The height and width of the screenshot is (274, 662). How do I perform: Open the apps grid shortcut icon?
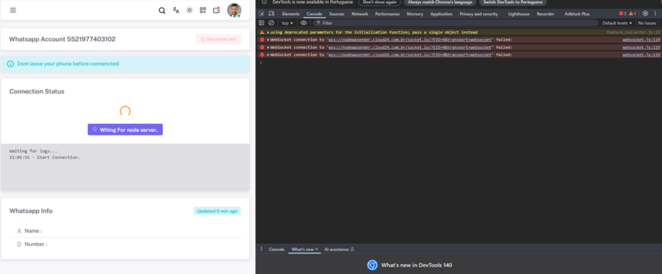point(203,10)
